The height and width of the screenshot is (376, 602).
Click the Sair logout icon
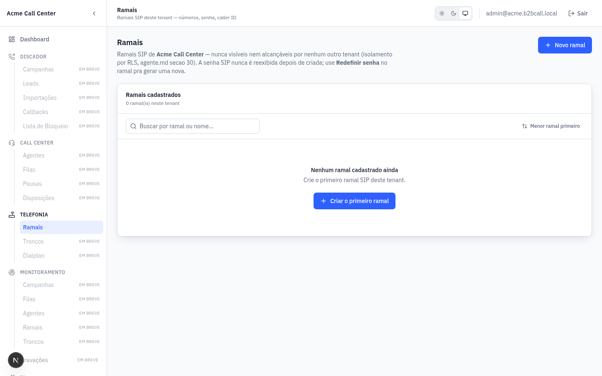coord(571,13)
